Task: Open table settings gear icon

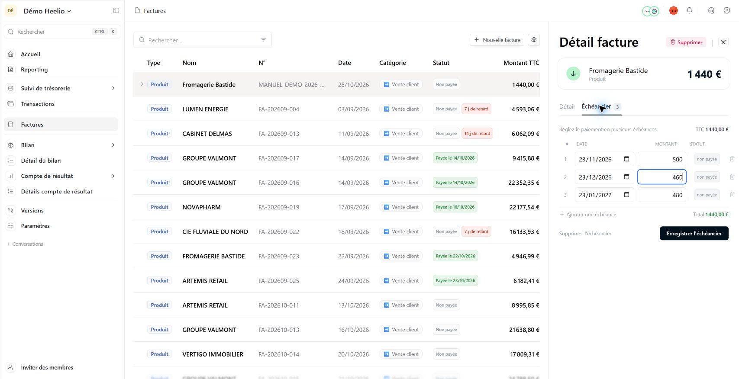Action: click(x=534, y=40)
